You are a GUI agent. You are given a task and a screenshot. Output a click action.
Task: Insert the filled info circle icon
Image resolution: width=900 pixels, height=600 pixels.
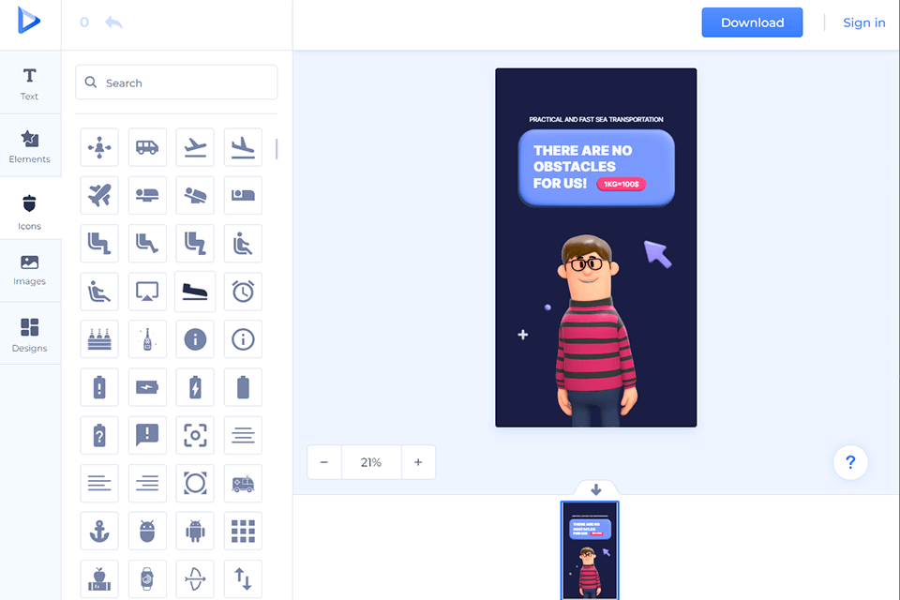click(195, 339)
